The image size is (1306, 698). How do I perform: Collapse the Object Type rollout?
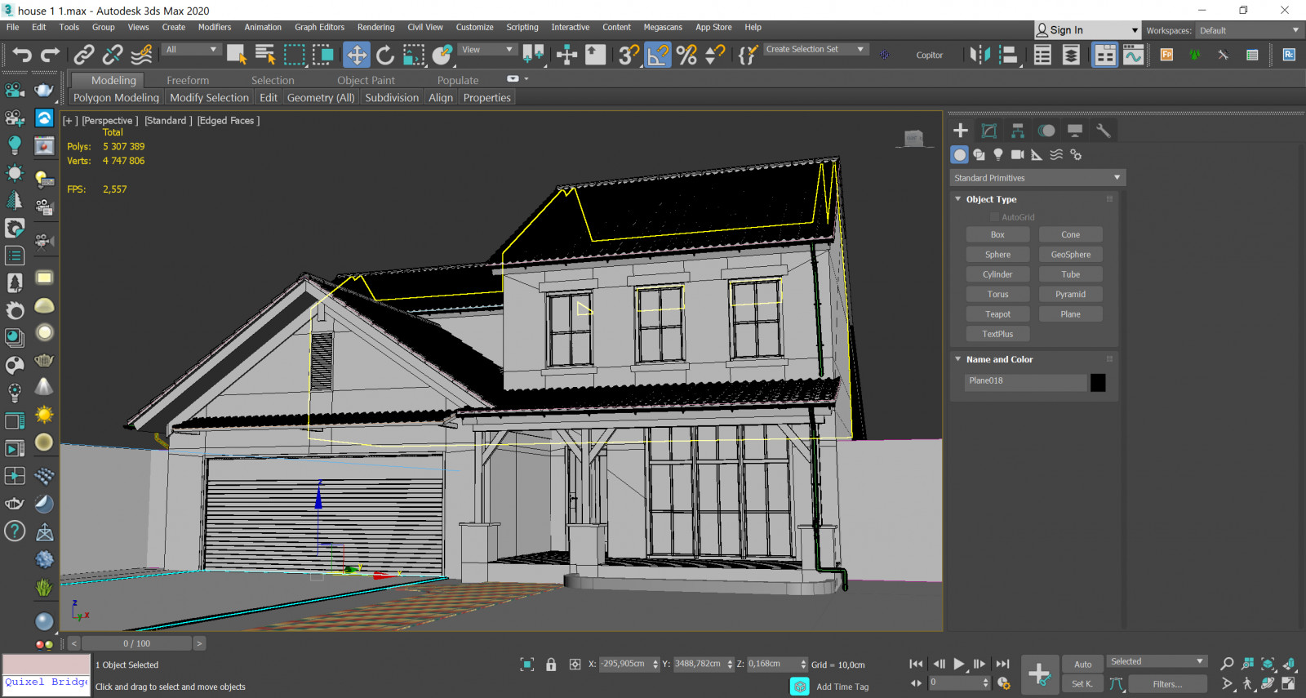(x=991, y=199)
